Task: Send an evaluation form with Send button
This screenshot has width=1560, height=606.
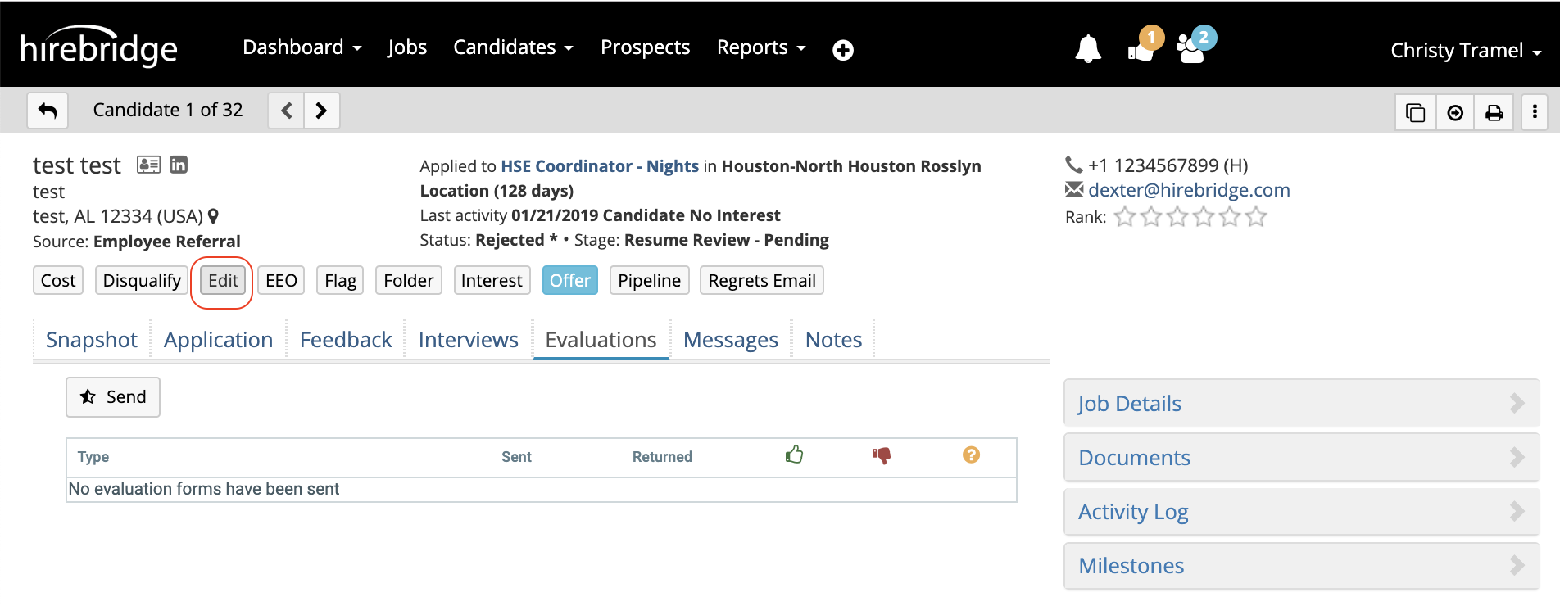Action: point(113,397)
